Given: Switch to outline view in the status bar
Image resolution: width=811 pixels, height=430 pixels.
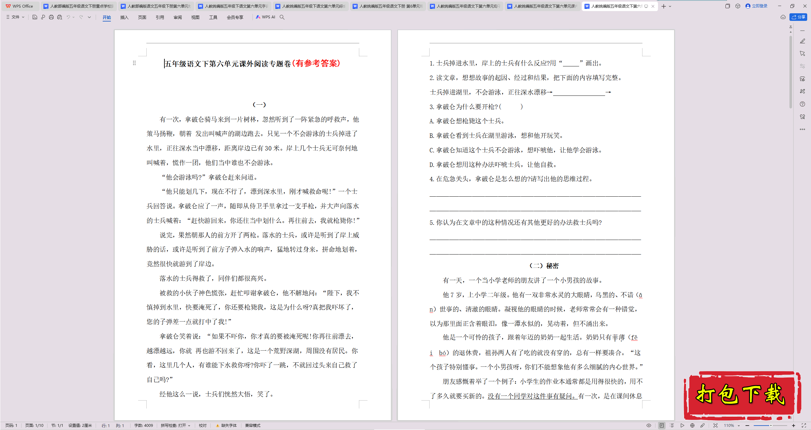Looking at the screenshot, I should [672, 426].
